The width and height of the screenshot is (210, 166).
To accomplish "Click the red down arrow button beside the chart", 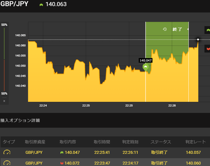I will click(207, 49).
